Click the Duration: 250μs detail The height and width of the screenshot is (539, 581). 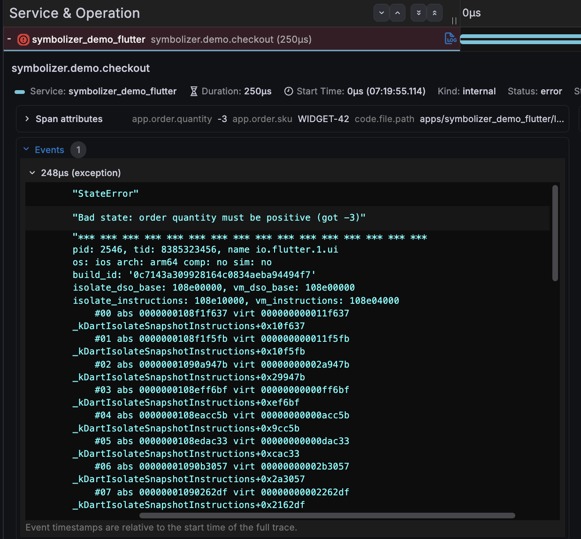click(237, 91)
